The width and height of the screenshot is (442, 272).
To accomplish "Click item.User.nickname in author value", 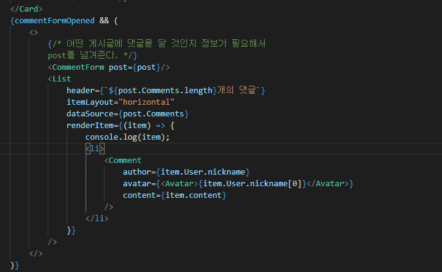I will coord(203,172).
